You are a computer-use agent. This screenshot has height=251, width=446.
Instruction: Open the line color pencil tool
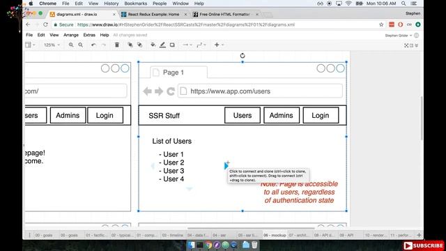[x=162, y=45]
